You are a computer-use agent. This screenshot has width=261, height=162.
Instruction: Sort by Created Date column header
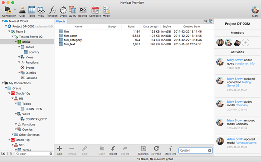[191, 26]
